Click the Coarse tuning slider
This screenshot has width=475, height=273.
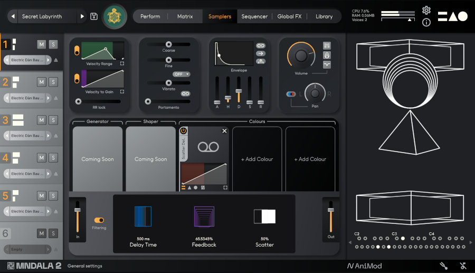pos(169,44)
